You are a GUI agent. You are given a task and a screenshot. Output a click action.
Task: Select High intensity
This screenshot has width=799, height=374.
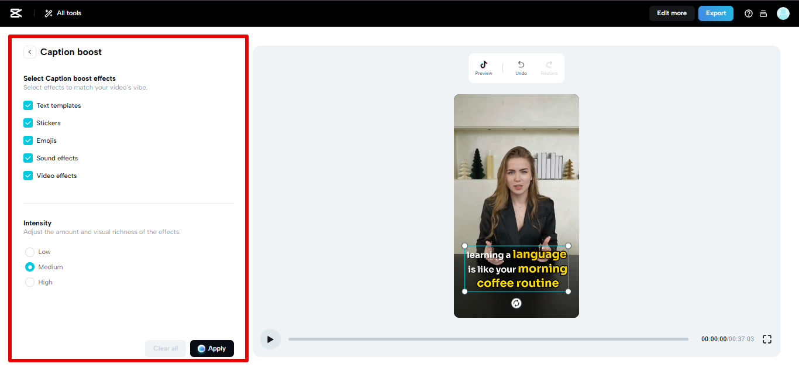[29, 282]
